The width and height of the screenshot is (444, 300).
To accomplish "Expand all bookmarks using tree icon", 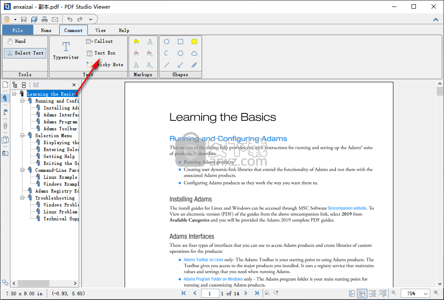I will (x=15, y=85).
